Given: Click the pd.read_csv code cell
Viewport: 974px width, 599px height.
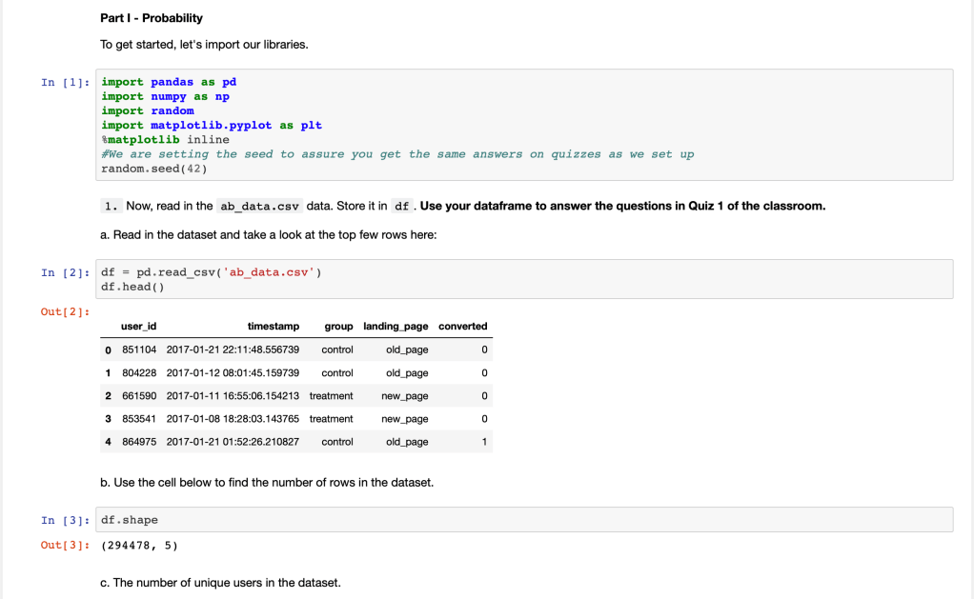Looking at the screenshot, I should point(525,279).
